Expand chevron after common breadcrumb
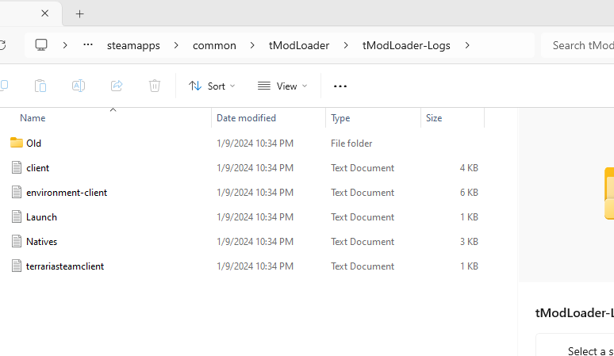Image resolution: width=614 pixels, height=356 pixels. (252, 45)
